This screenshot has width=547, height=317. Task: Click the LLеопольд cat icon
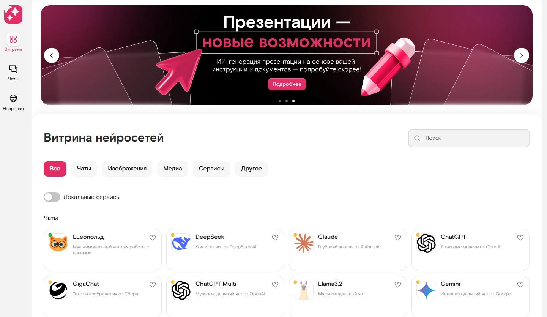58,243
